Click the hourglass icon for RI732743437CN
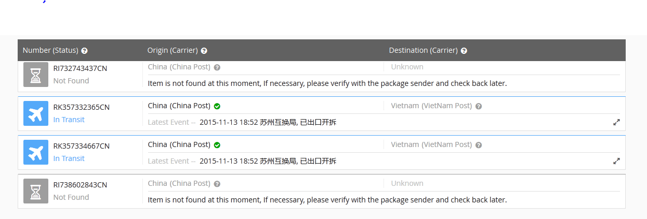647x219 pixels. [x=36, y=75]
